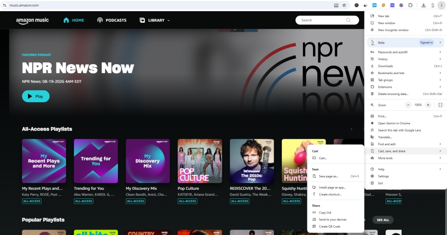Open My Recent Plays and More playlist cover

click(44, 161)
